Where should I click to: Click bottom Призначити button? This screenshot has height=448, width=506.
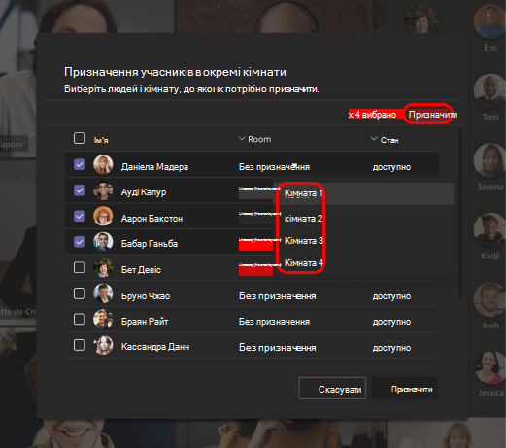[x=405, y=389]
